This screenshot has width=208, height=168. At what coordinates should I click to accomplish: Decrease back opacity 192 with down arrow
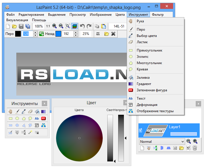pos(76,35)
